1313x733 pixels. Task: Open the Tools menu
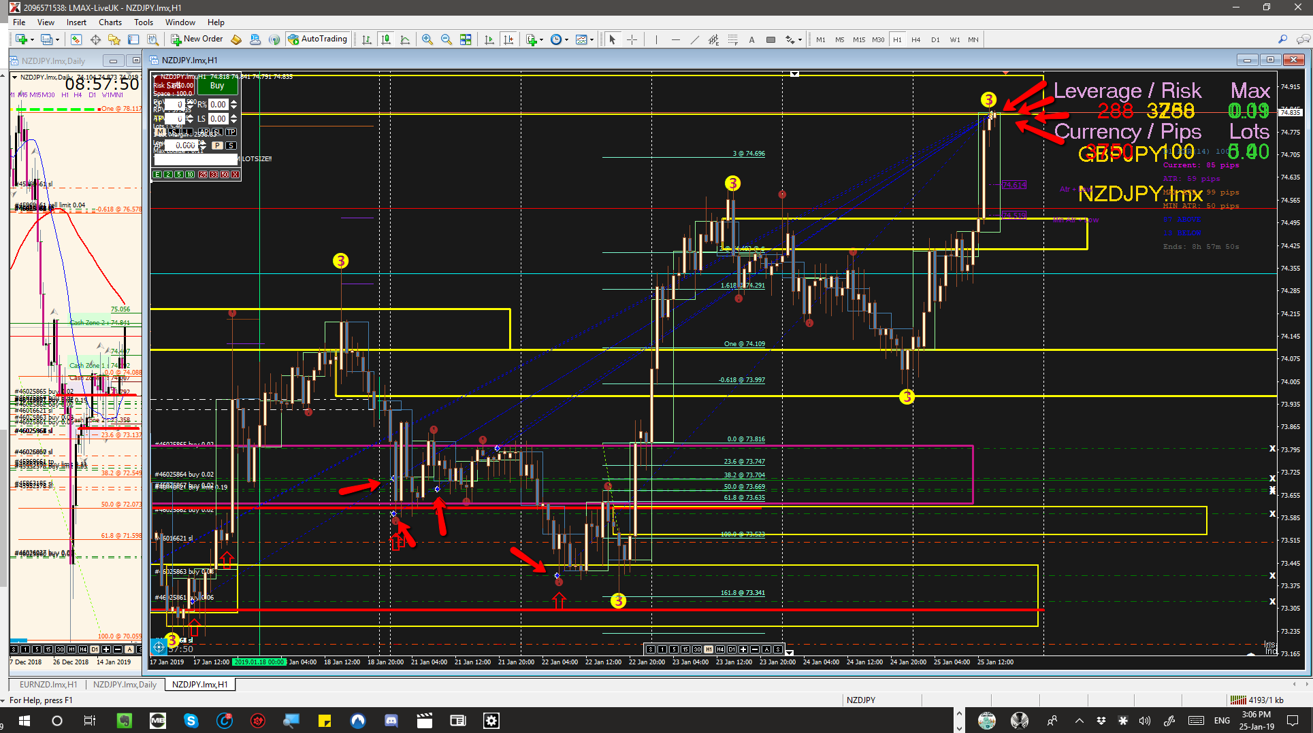coord(144,22)
